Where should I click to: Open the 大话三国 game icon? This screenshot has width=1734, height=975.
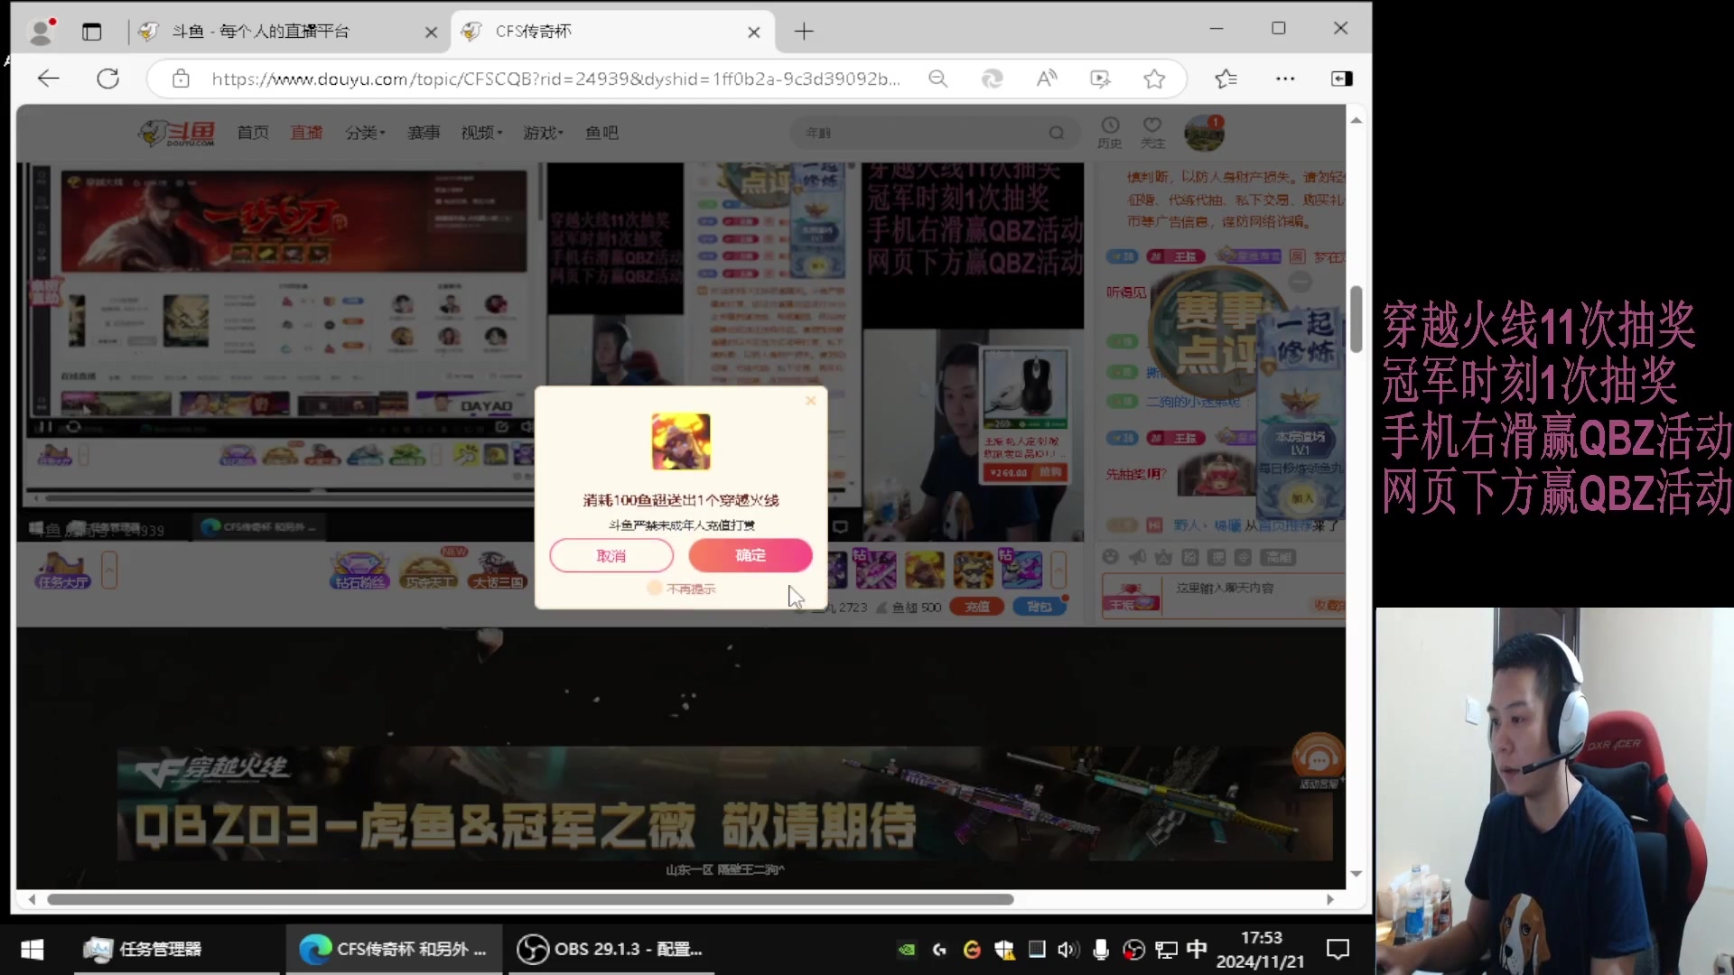pos(498,571)
